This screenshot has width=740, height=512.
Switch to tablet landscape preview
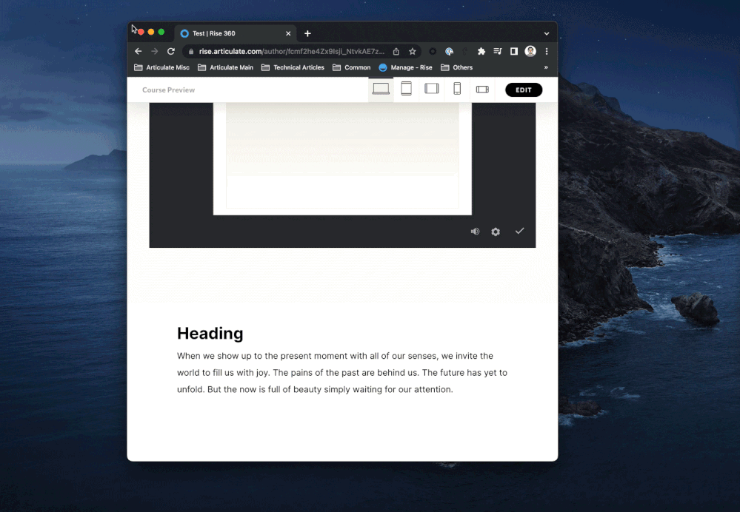point(431,89)
